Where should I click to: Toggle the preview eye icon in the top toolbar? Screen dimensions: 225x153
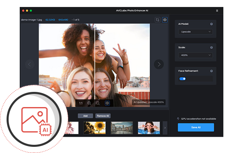165,20
